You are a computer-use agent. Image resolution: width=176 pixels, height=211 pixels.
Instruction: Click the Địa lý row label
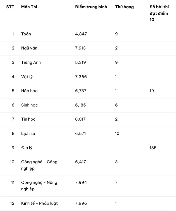point(27,148)
